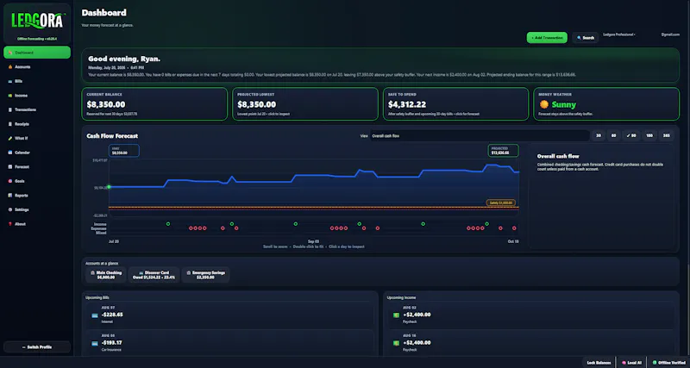
Task: Open the Emergency Savings account chip
Action: 205,275
